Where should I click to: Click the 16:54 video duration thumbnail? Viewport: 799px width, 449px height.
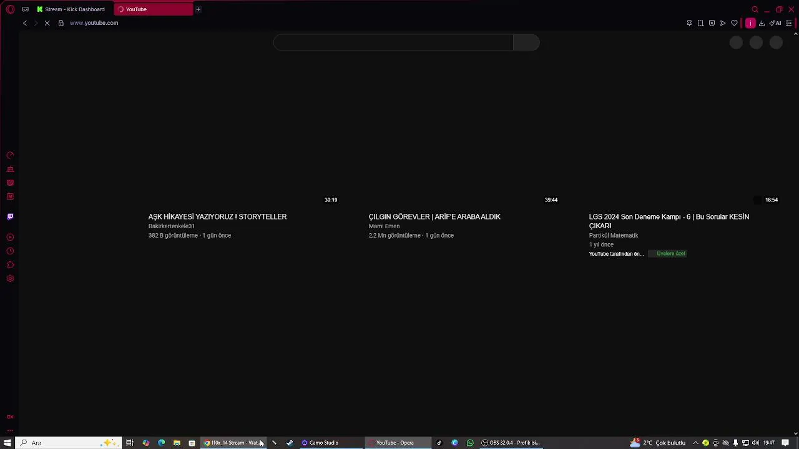pos(772,200)
